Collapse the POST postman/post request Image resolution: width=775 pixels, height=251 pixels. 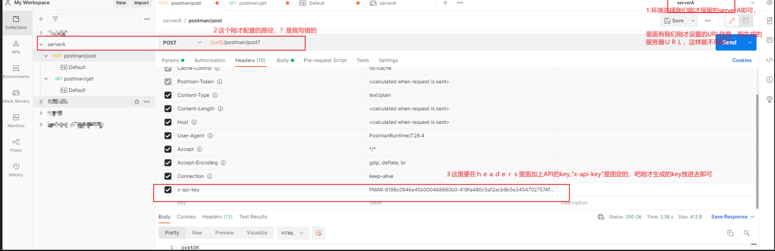46,56
